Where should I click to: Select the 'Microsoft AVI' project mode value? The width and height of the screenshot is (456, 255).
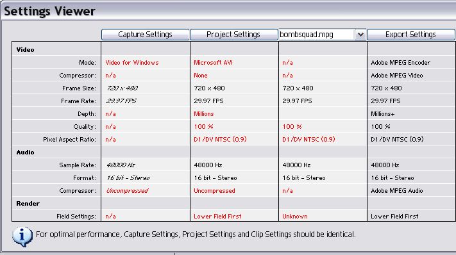(x=213, y=63)
